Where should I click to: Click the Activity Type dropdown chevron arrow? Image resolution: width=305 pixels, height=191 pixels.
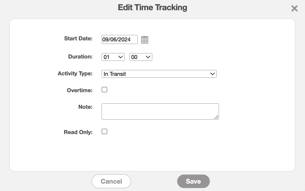212,74
